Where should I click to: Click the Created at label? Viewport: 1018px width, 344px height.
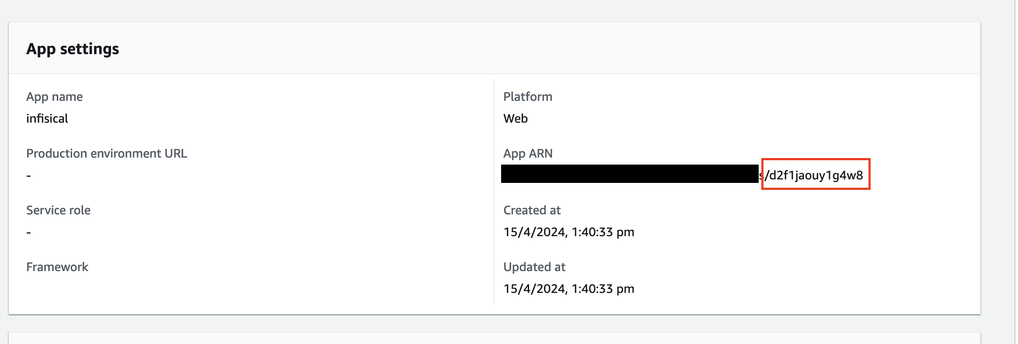(532, 210)
